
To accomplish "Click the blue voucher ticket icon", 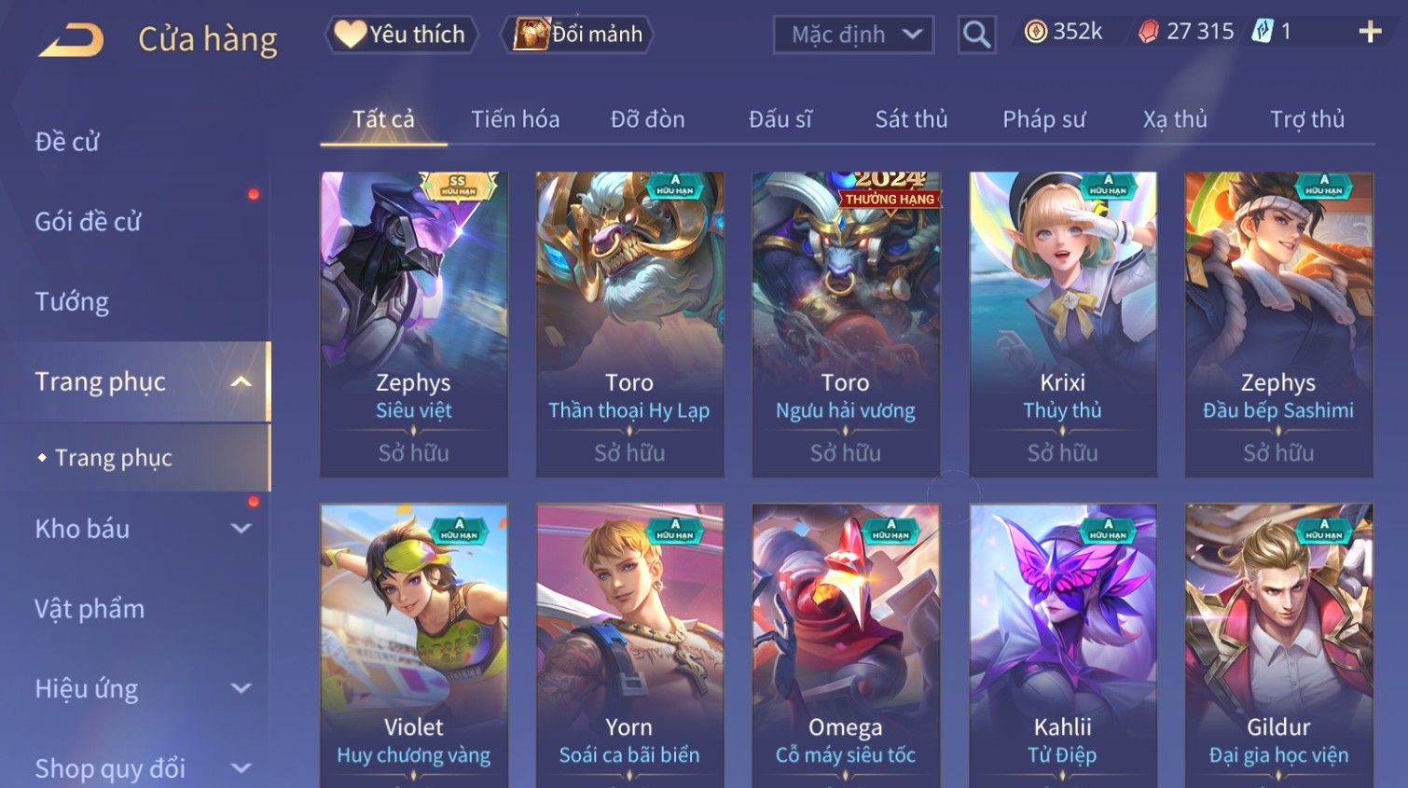I will 1263,32.
